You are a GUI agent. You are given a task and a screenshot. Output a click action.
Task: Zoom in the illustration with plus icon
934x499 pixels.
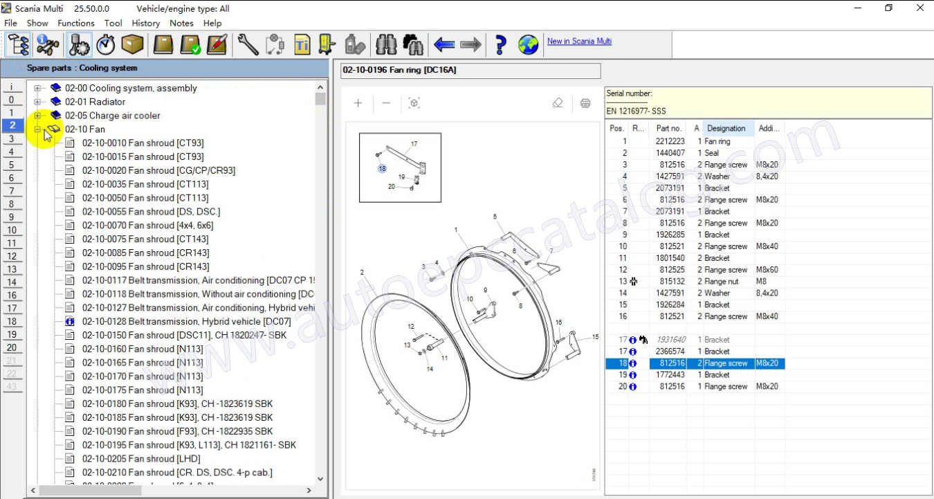click(358, 103)
